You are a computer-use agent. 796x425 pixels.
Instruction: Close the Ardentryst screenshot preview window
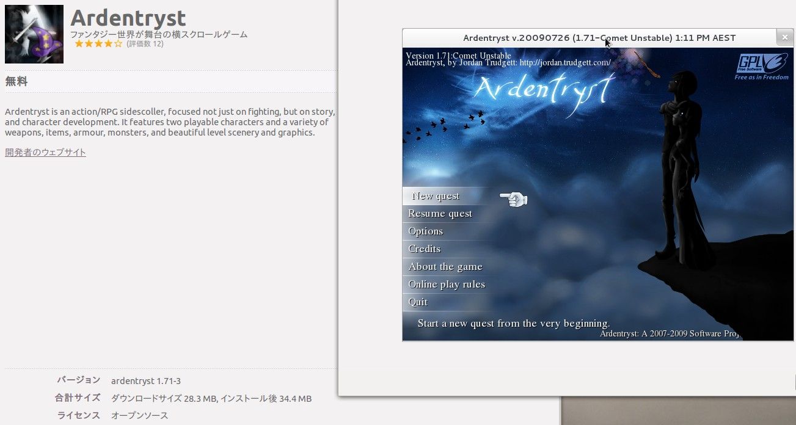pos(785,38)
